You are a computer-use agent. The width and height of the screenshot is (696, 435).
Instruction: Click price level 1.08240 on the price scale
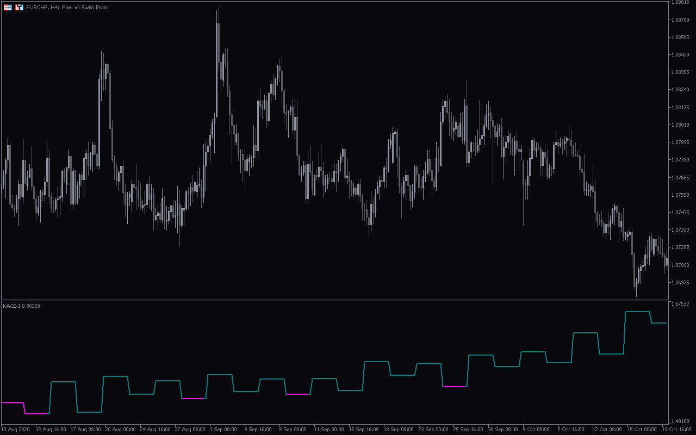[680, 90]
